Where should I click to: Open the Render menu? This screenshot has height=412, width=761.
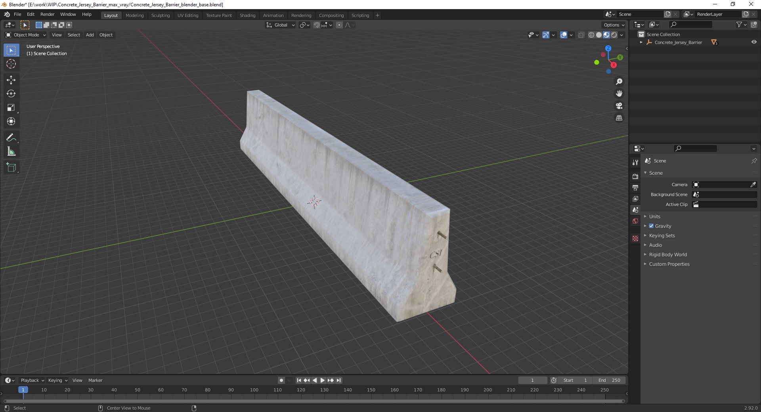click(x=47, y=14)
